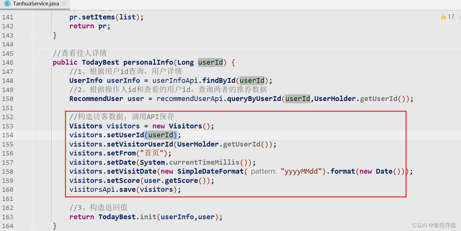Click line number 163 in the gutter
461x231 pixels.
point(8,217)
